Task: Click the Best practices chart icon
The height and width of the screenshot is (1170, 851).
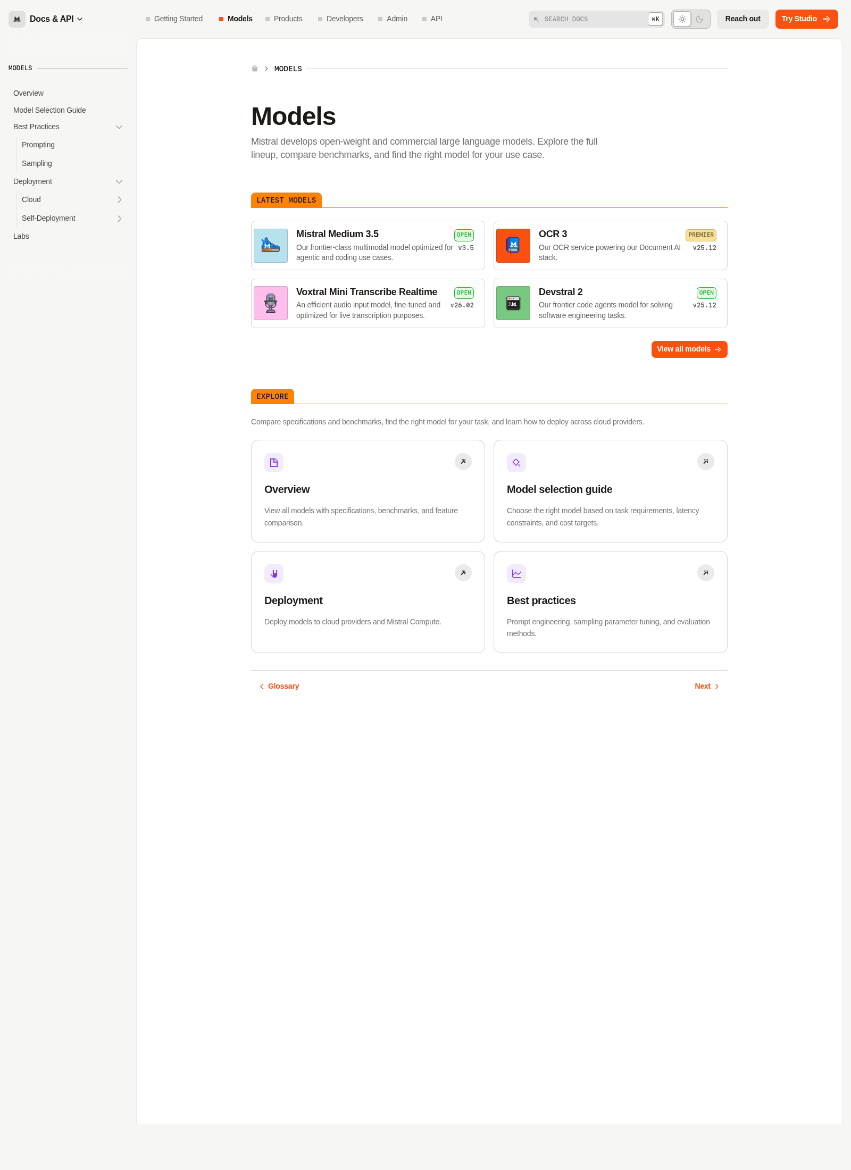Action: pos(516,574)
